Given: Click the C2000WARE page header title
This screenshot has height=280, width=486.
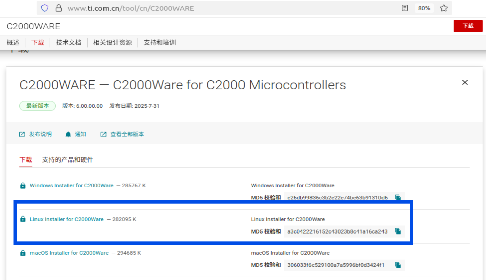Looking at the screenshot, I should (x=33, y=26).
